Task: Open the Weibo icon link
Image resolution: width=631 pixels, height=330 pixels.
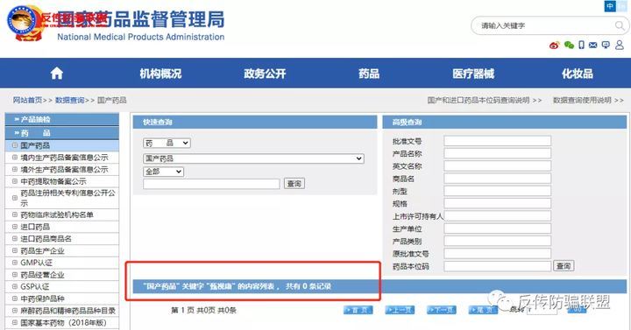Action: pyautogui.click(x=554, y=45)
